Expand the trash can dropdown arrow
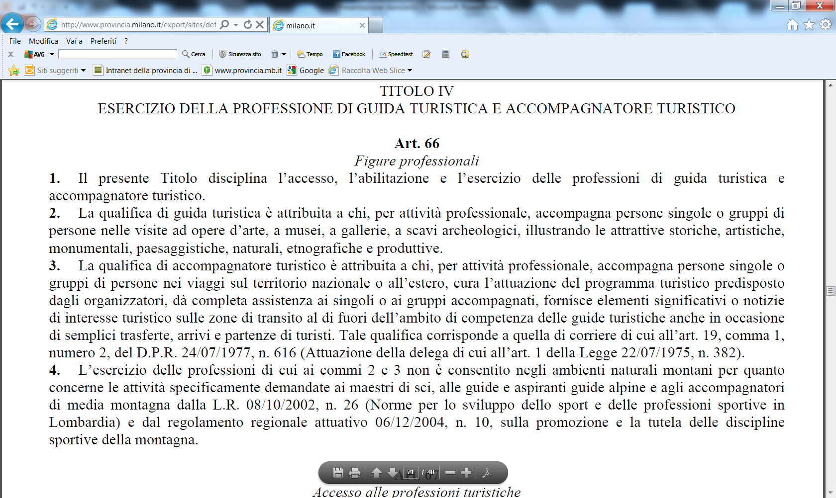 click(x=284, y=54)
